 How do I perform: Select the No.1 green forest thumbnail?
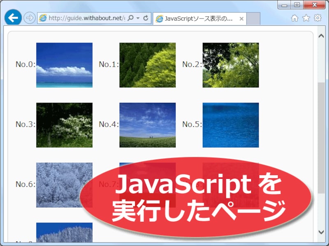[x=147, y=64]
